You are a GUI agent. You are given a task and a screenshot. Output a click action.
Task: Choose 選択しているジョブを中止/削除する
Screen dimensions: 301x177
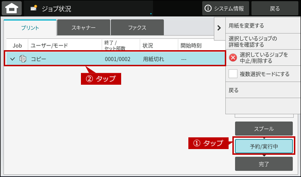(263, 58)
